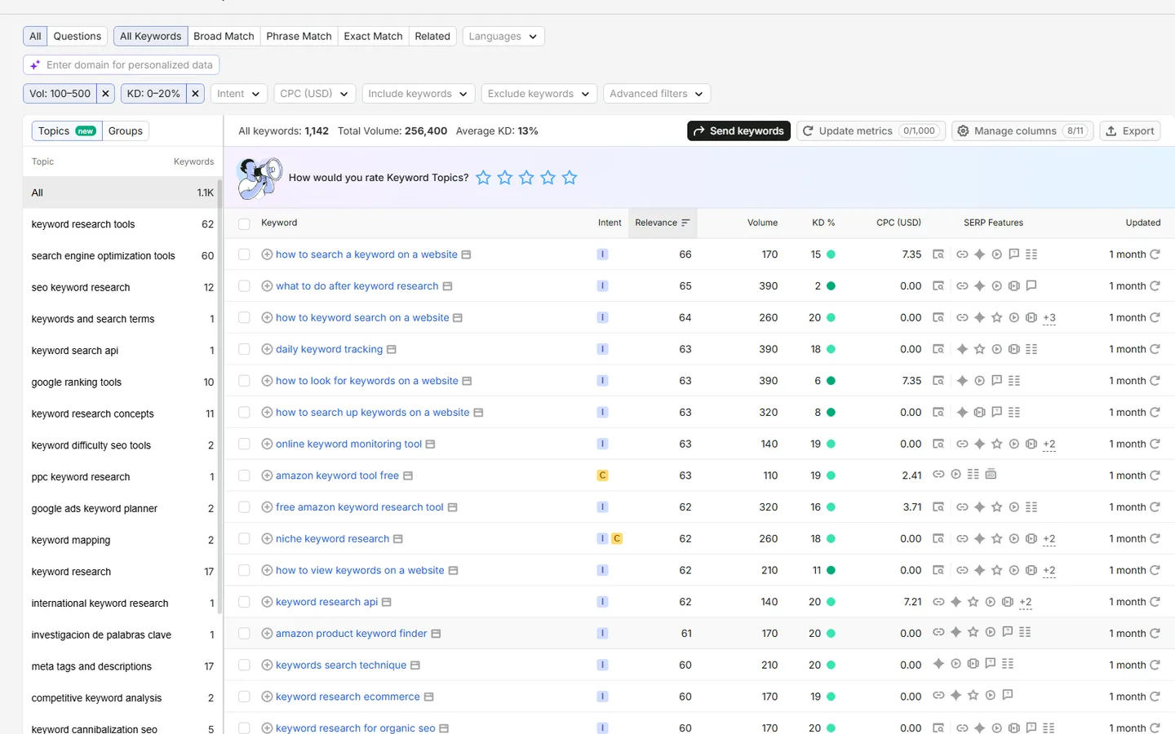Click the sort icon beside Relevance header
This screenshot has height=734, width=1175.
(x=685, y=223)
